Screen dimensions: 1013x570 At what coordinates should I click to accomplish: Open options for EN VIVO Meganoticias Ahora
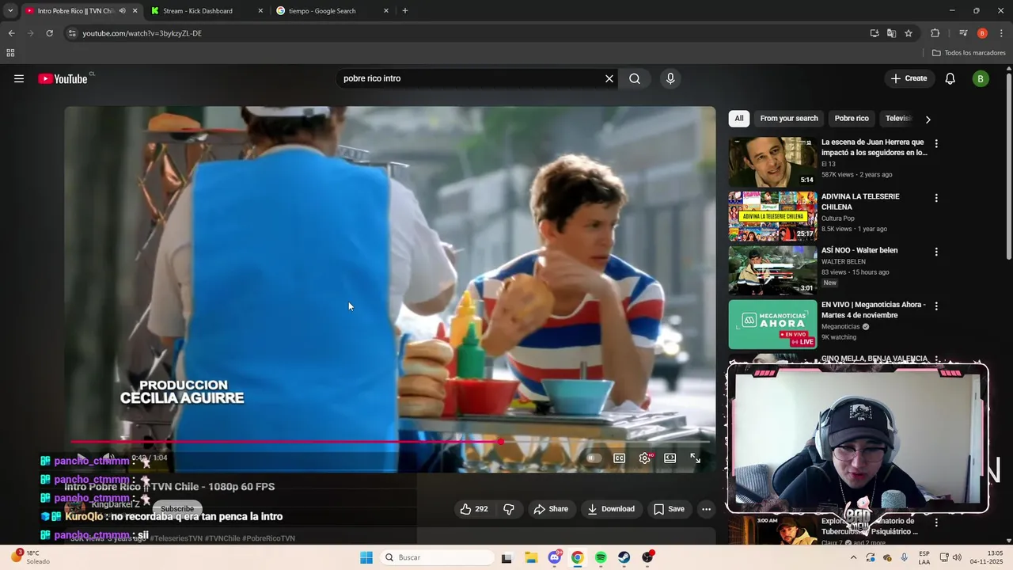(936, 306)
